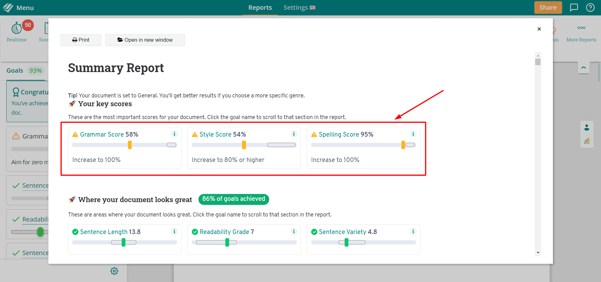Screen dimensions: 601x282
Task: Collapse the toolbar with the chevron-up button
Action: coord(583,68)
